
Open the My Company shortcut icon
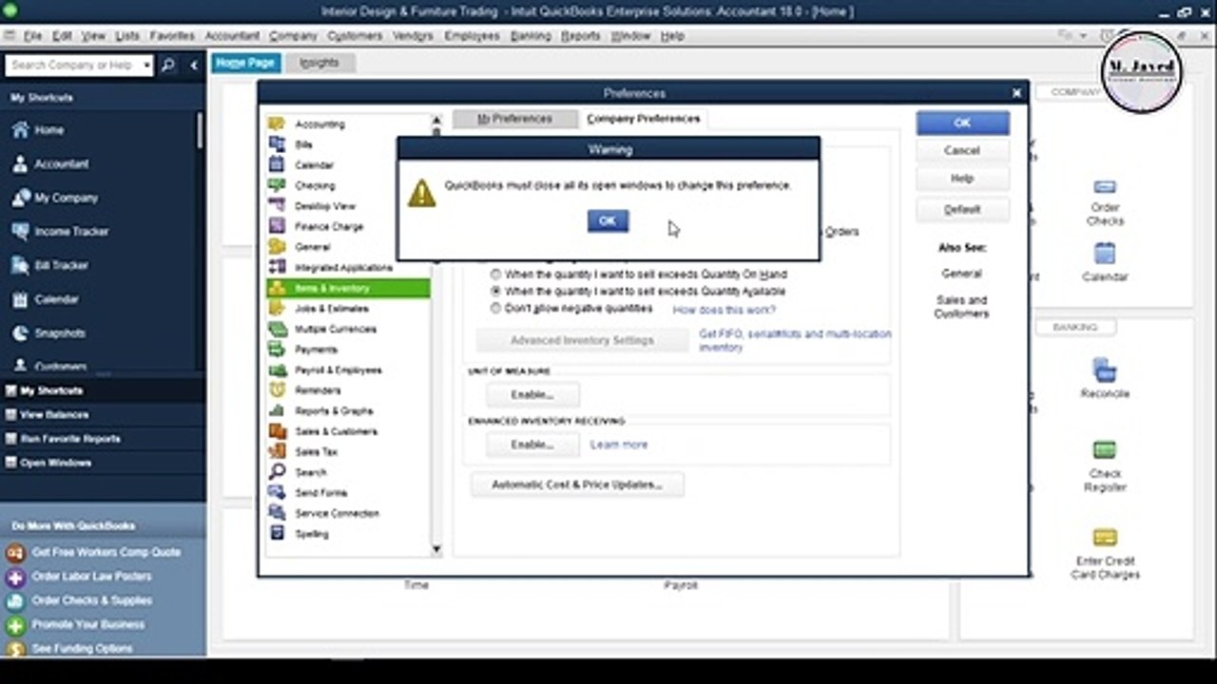(x=20, y=198)
